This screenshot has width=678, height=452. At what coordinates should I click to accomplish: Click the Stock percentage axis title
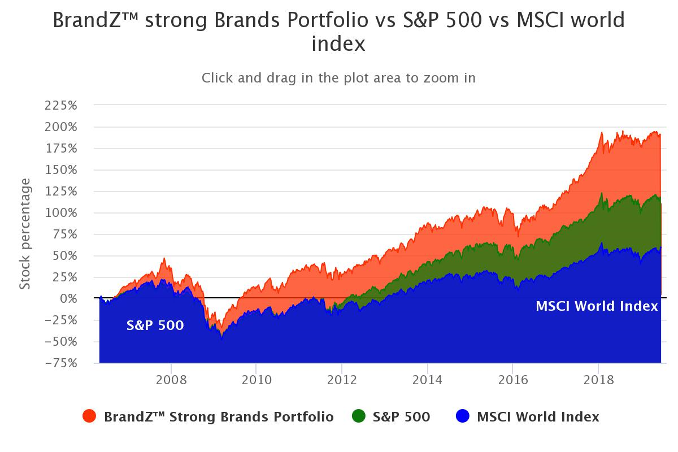coord(25,234)
